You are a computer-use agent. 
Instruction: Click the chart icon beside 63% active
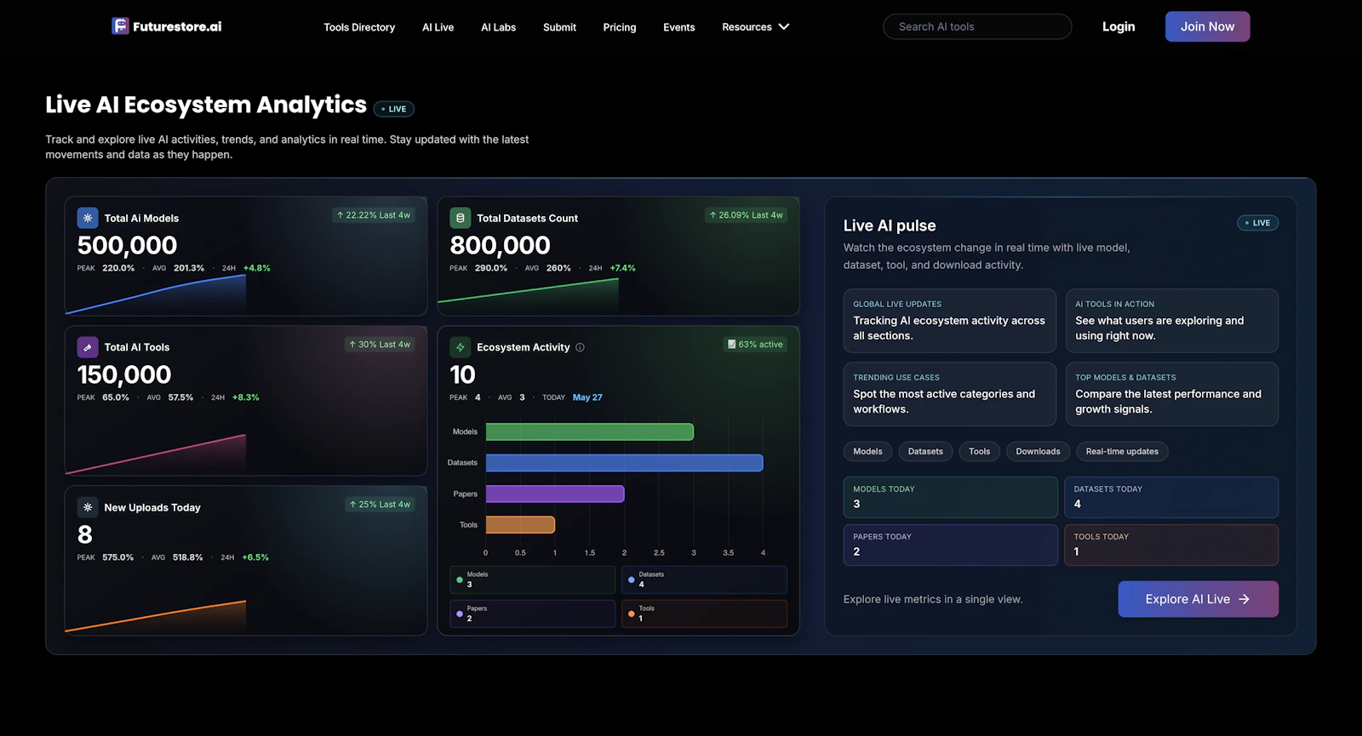coord(731,345)
